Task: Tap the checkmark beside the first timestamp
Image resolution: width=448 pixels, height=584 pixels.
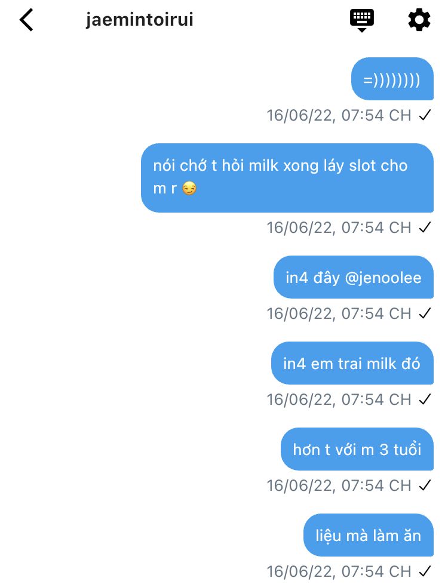Action: [x=425, y=115]
